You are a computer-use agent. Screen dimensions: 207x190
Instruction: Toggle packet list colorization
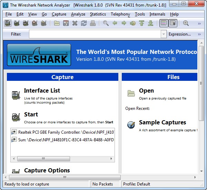pyautogui.click(x=164, y=23)
